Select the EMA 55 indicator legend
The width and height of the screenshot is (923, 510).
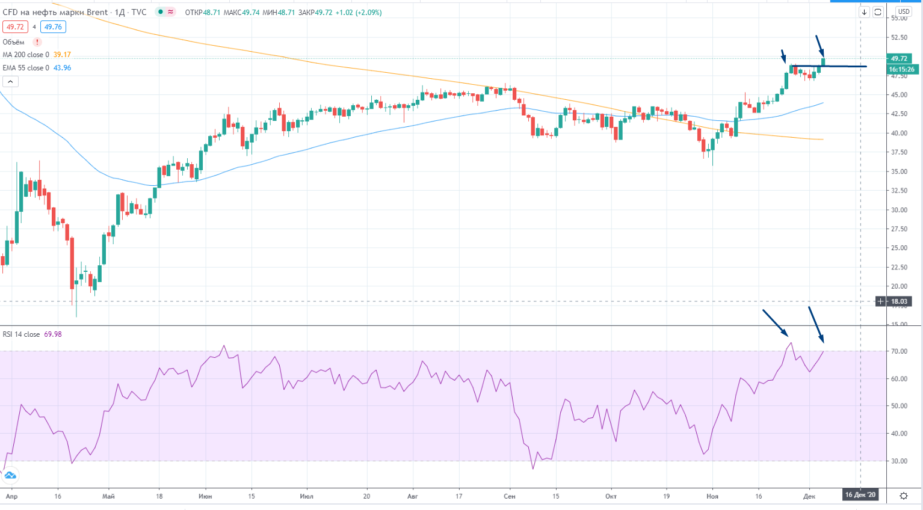coord(26,68)
